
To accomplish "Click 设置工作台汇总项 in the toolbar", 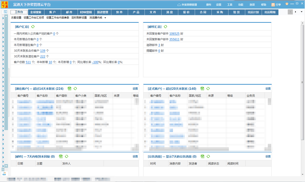I will point(34,18).
